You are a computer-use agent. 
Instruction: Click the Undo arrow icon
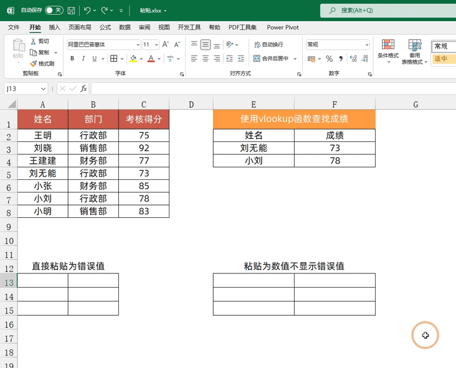[87, 11]
